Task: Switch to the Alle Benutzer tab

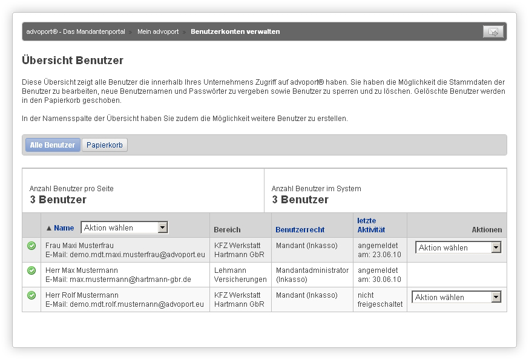Action: coord(53,145)
